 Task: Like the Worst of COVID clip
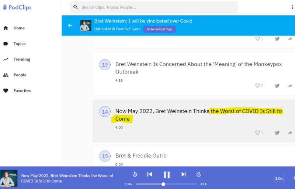257,133
